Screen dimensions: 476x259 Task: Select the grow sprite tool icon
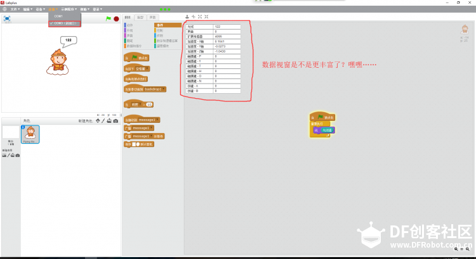click(x=200, y=16)
